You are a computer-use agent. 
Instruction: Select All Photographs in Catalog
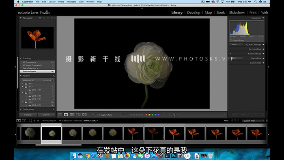click(37, 62)
